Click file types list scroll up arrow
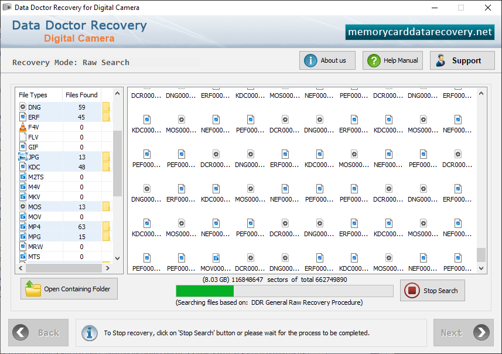The width and height of the screenshot is (502, 354). click(x=118, y=93)
